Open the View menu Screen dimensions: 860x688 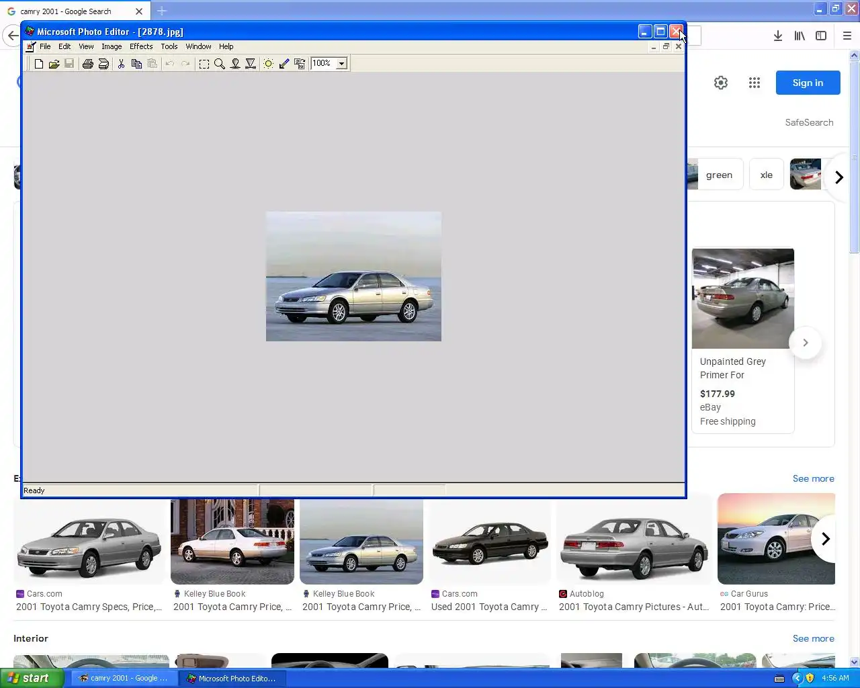(x=86, y=46)
